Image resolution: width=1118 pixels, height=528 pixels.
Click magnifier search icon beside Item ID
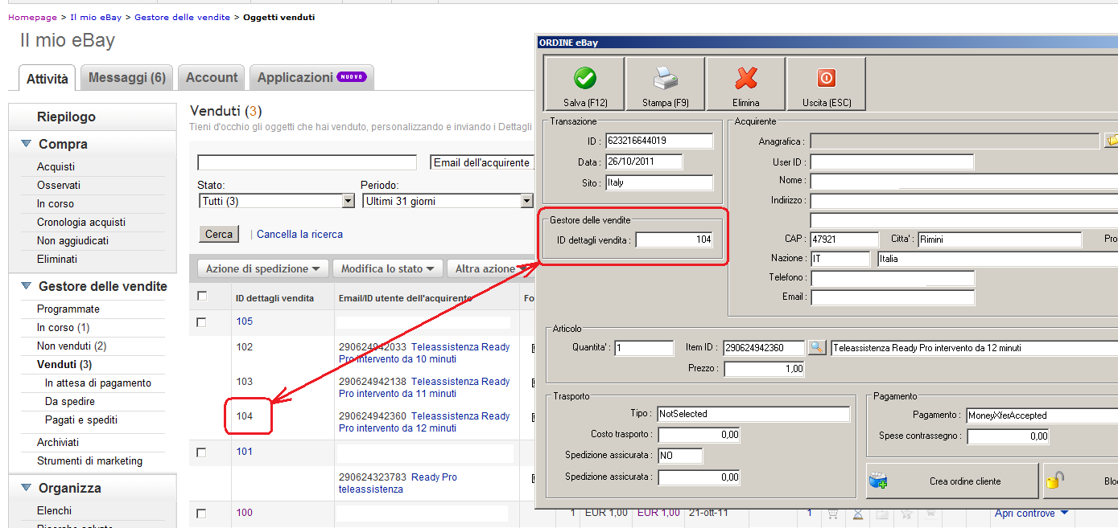coord(817,348)
